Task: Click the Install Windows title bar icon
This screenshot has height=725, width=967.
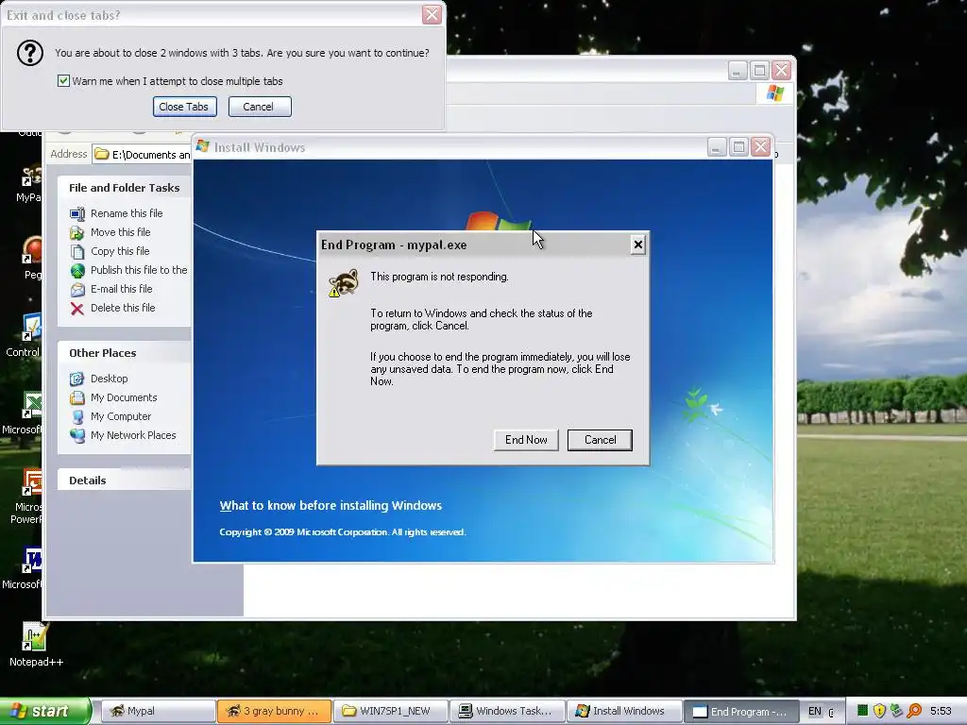Action: coord(203,146)
